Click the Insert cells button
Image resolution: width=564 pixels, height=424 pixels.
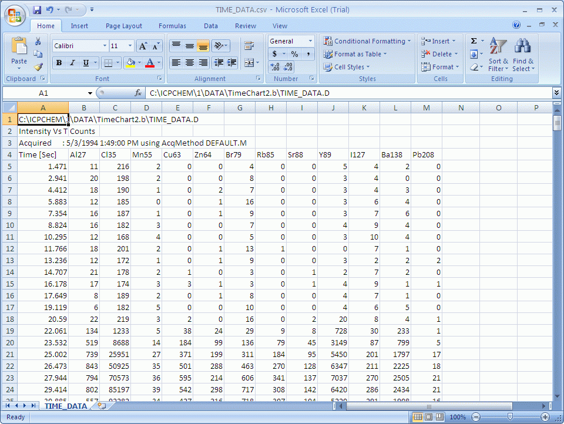[438, 41]
